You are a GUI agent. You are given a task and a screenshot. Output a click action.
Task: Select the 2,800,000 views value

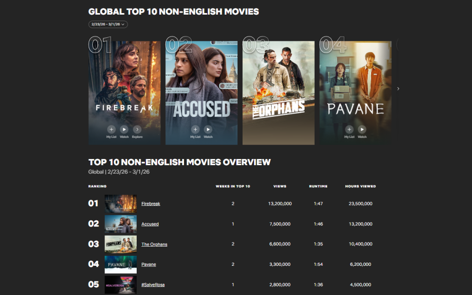click(x=280, y=285)
